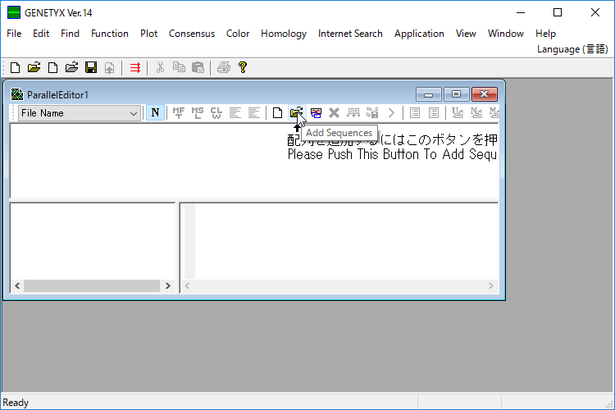Screen dimensions: 615x410
Task: Click the New page icon in ParallelEditor toolbar
Action: (277, 113)
